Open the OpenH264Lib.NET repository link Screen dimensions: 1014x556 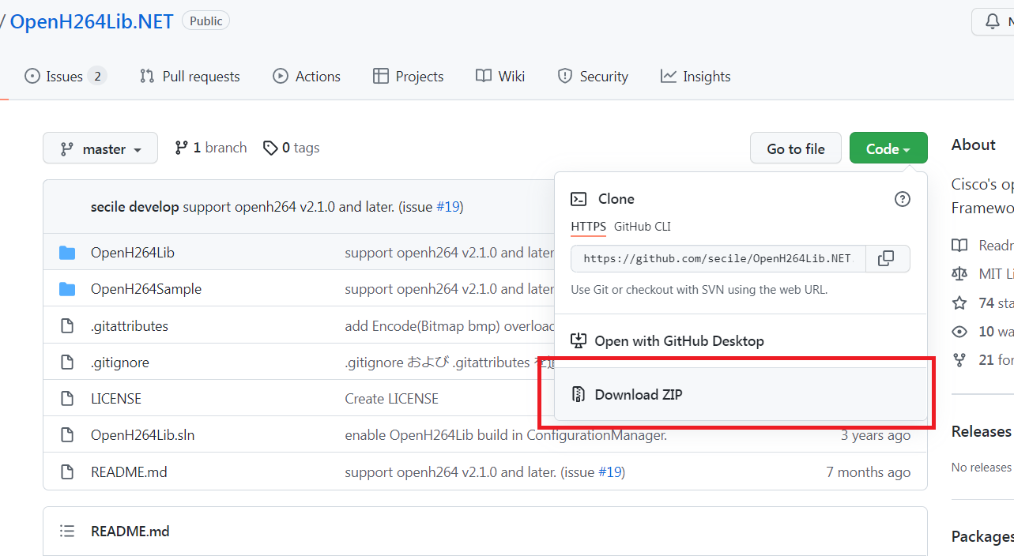click(92, 21)
